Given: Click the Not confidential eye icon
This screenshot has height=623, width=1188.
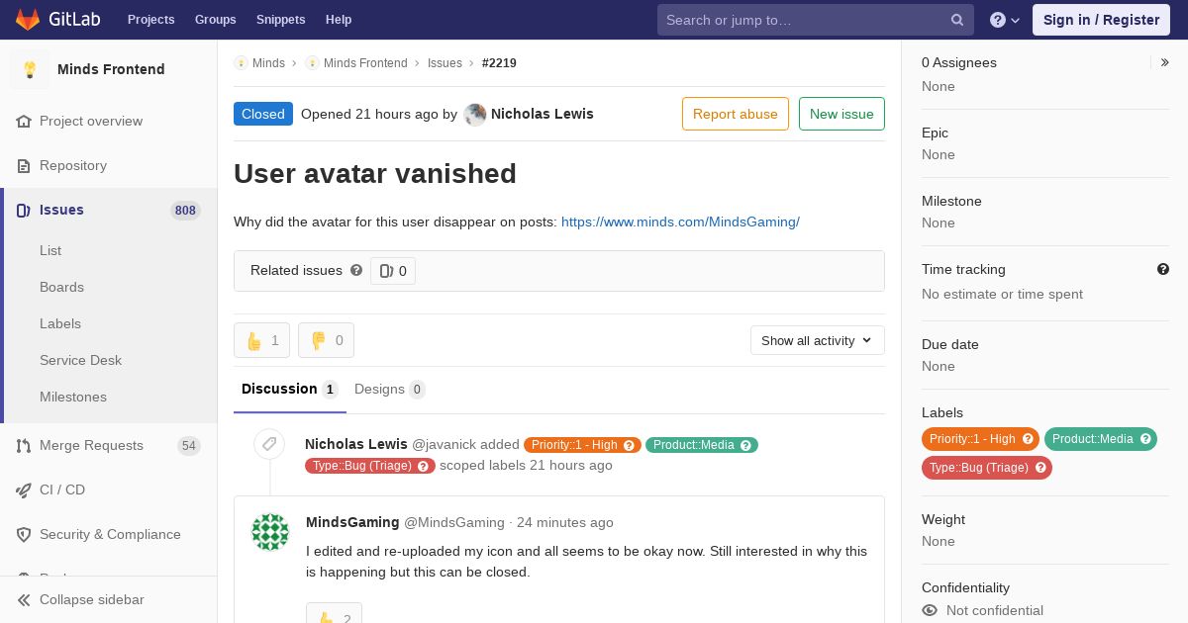Looking at the screenshot, I should click(930, 610).
